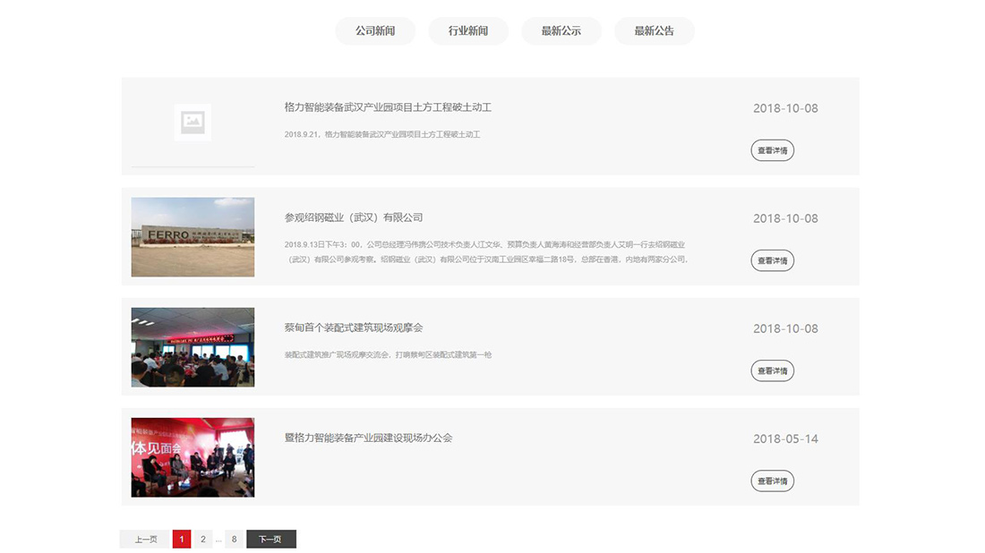Screen dimensions: 985x553
Task: Click the date of the 装配式建筑观摩会 article
Action: tap(785, 329)
